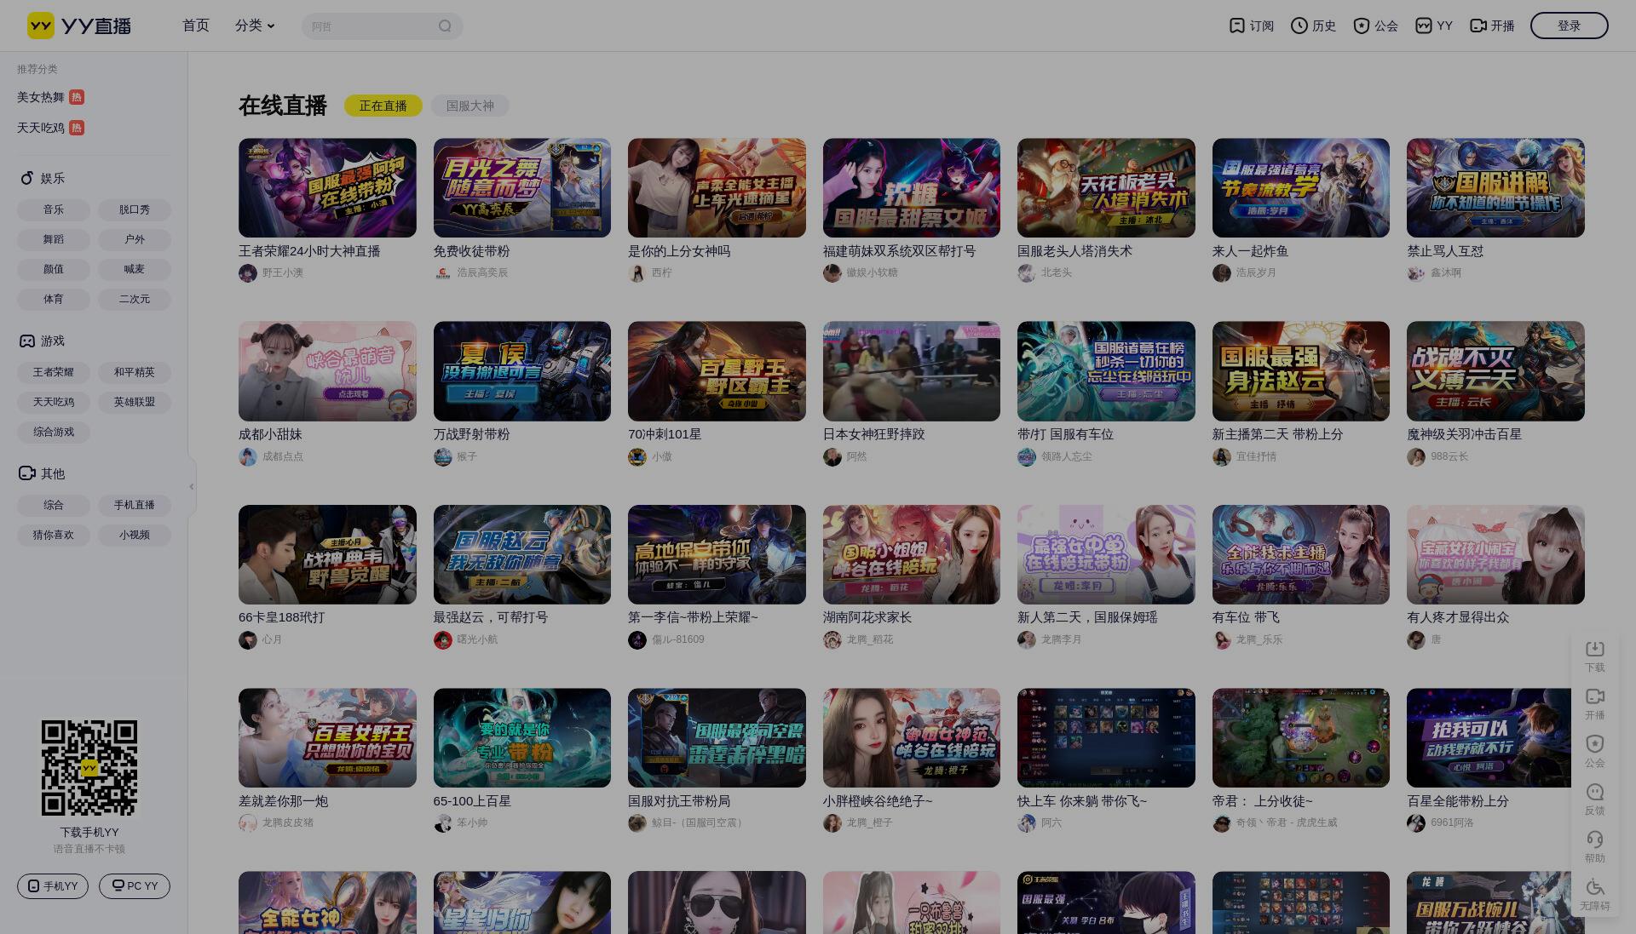The height and width of the screenshot is (934, 1636).
Task: Open 美女热舞 recommended category
Action: (50, 97)
